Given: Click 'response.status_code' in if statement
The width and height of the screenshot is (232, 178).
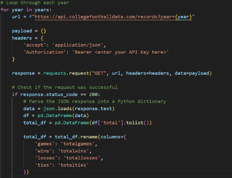Looking at the screenshot, I should pos(49,94).
